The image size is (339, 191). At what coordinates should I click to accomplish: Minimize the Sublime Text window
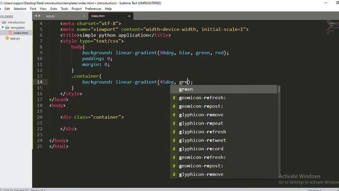pyautogui.click(x=326, y=3)
